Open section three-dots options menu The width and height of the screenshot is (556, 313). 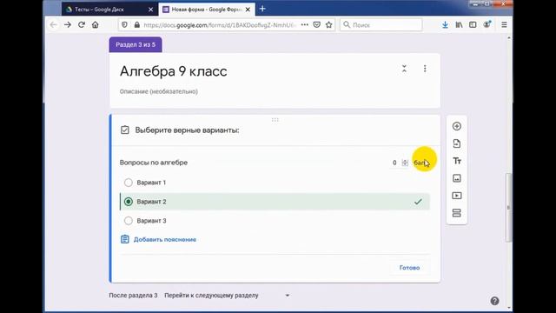click(425, 69)
